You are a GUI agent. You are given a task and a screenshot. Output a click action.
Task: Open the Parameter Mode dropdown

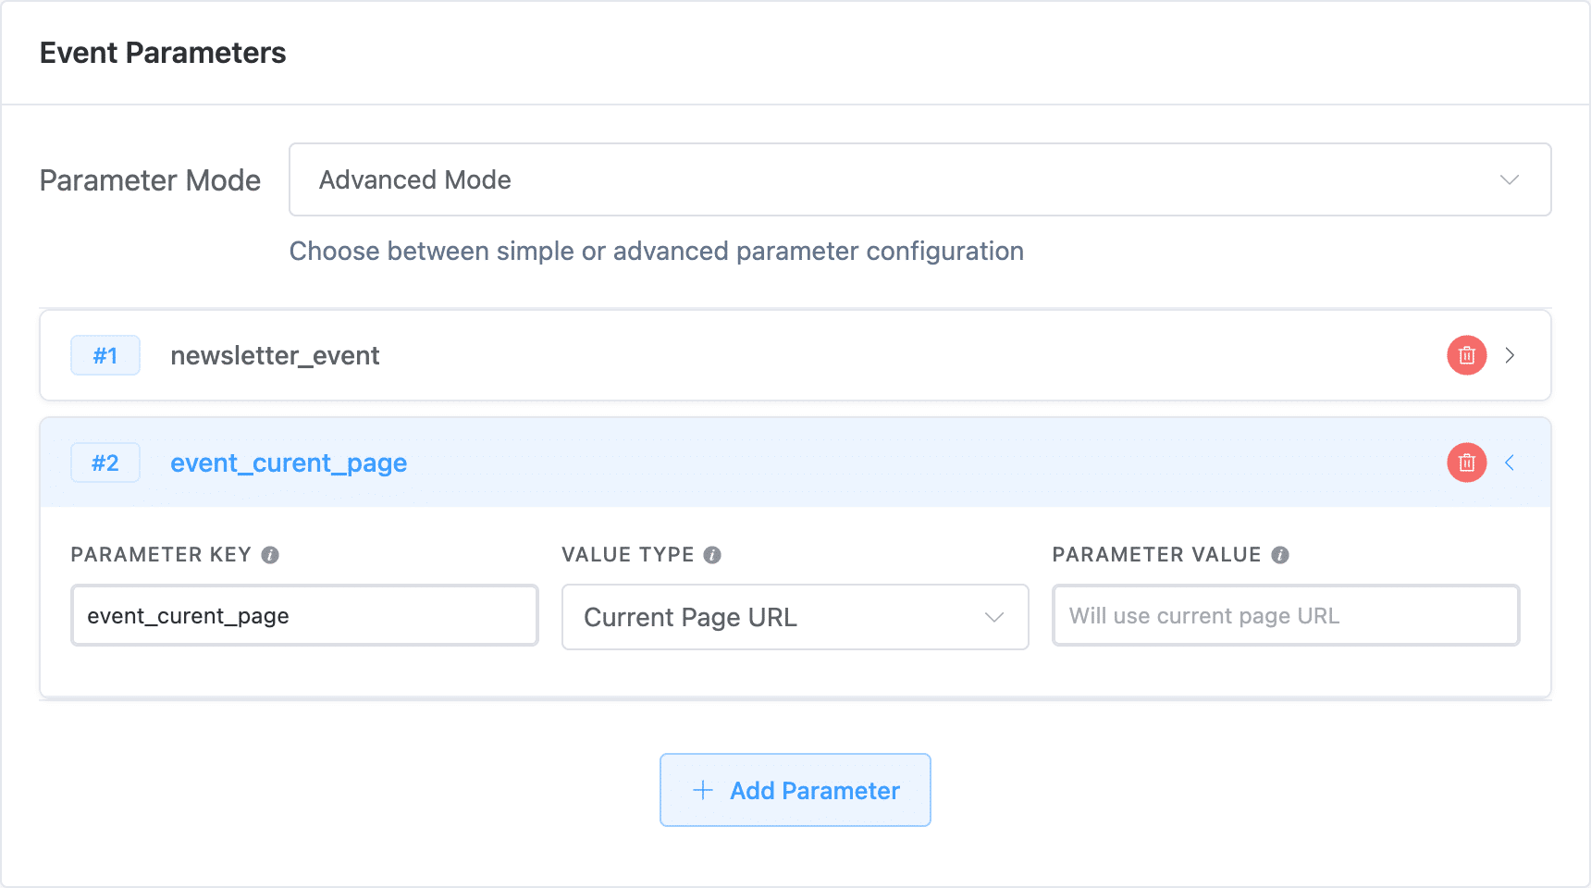click(x=919, y=179)
